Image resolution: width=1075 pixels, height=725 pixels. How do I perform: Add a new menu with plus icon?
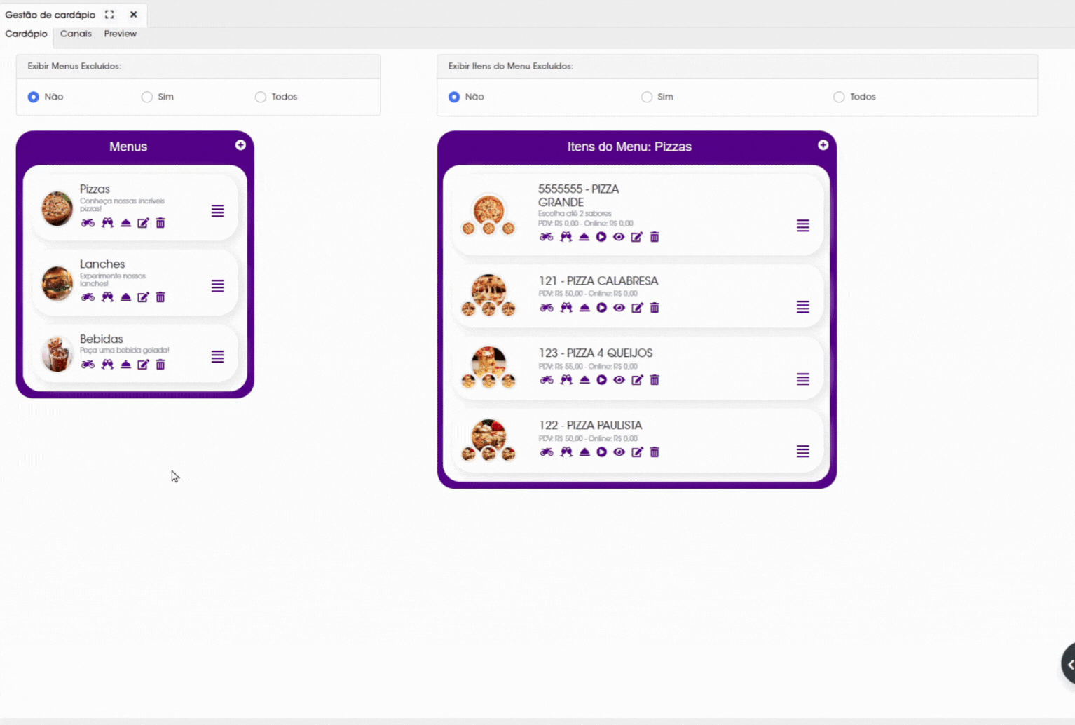click(240, 145)
